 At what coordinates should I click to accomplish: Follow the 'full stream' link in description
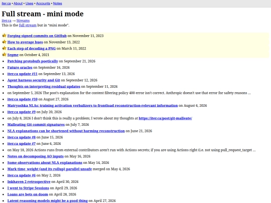click(28, 25)
